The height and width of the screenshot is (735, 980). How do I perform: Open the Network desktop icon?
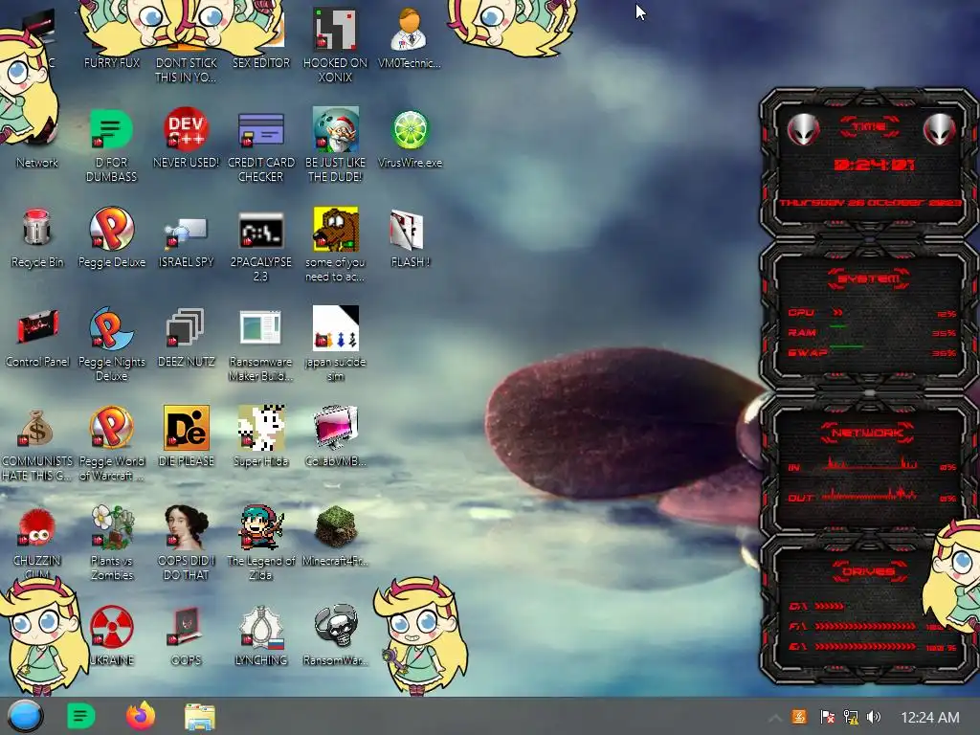click(37, 163)
